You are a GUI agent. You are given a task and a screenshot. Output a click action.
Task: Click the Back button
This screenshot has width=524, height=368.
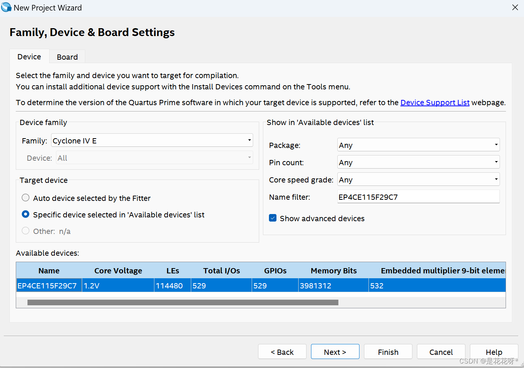point(282,352)
